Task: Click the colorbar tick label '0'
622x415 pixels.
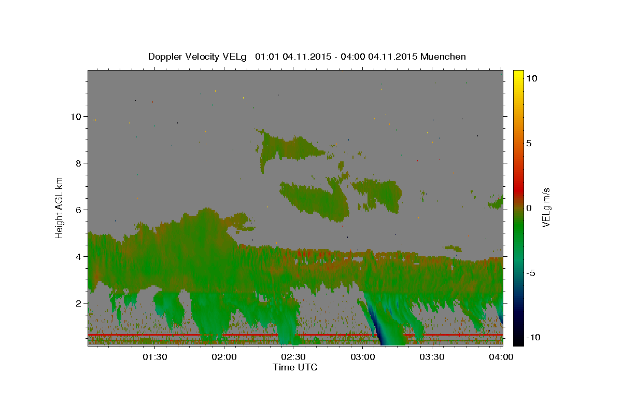Action: 529,208
